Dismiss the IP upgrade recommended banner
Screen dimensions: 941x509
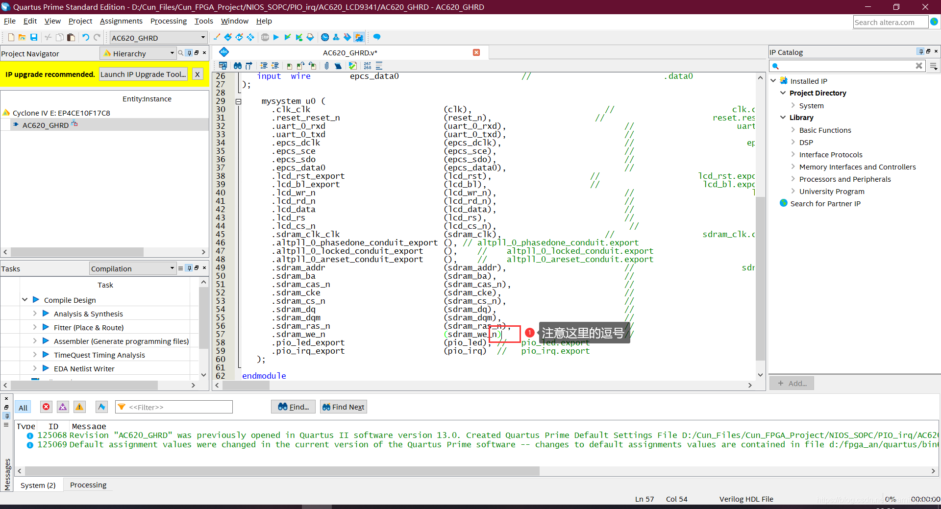(197, 74)
